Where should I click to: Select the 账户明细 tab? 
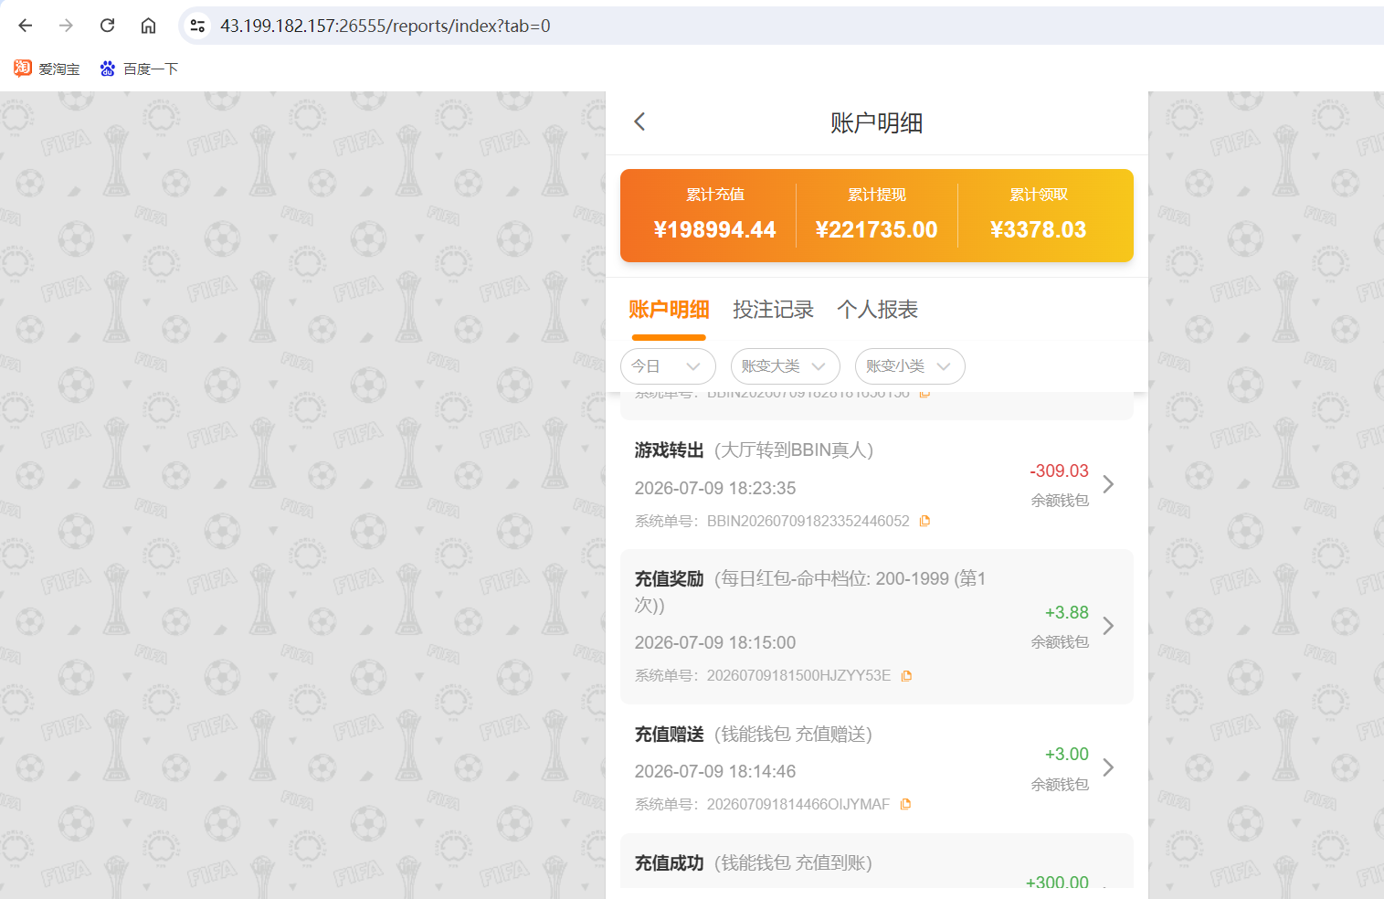coord(669,310)
